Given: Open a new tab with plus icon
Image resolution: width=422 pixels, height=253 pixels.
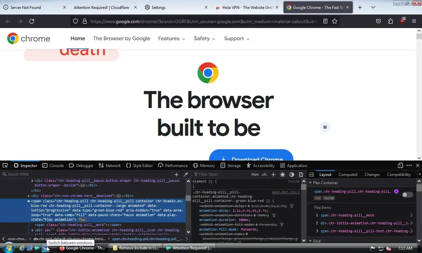Looking at the screenshot, I should pyautogui.click(x=360, y=7).
